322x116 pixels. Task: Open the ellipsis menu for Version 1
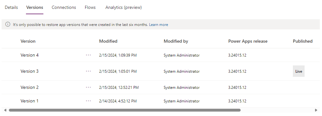[x=88, y=101]
